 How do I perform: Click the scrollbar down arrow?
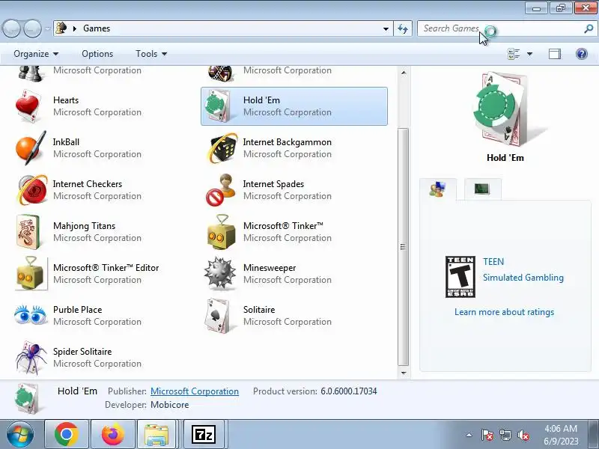pyautogui.click(x=404, y=373)
